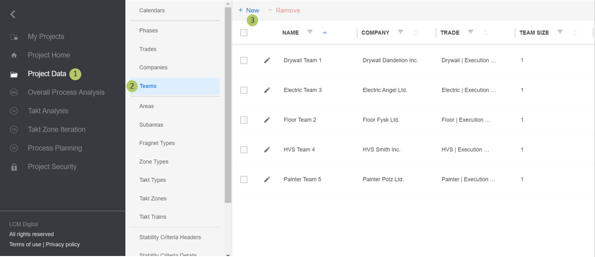The image size is (595, 257).
Task: Toggle NAME column ascending sort arrow
Action: 325,33
